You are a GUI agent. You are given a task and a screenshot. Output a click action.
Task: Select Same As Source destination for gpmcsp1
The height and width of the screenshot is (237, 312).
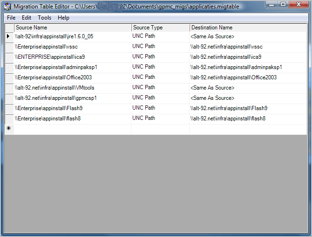click(x=248, y=98)
